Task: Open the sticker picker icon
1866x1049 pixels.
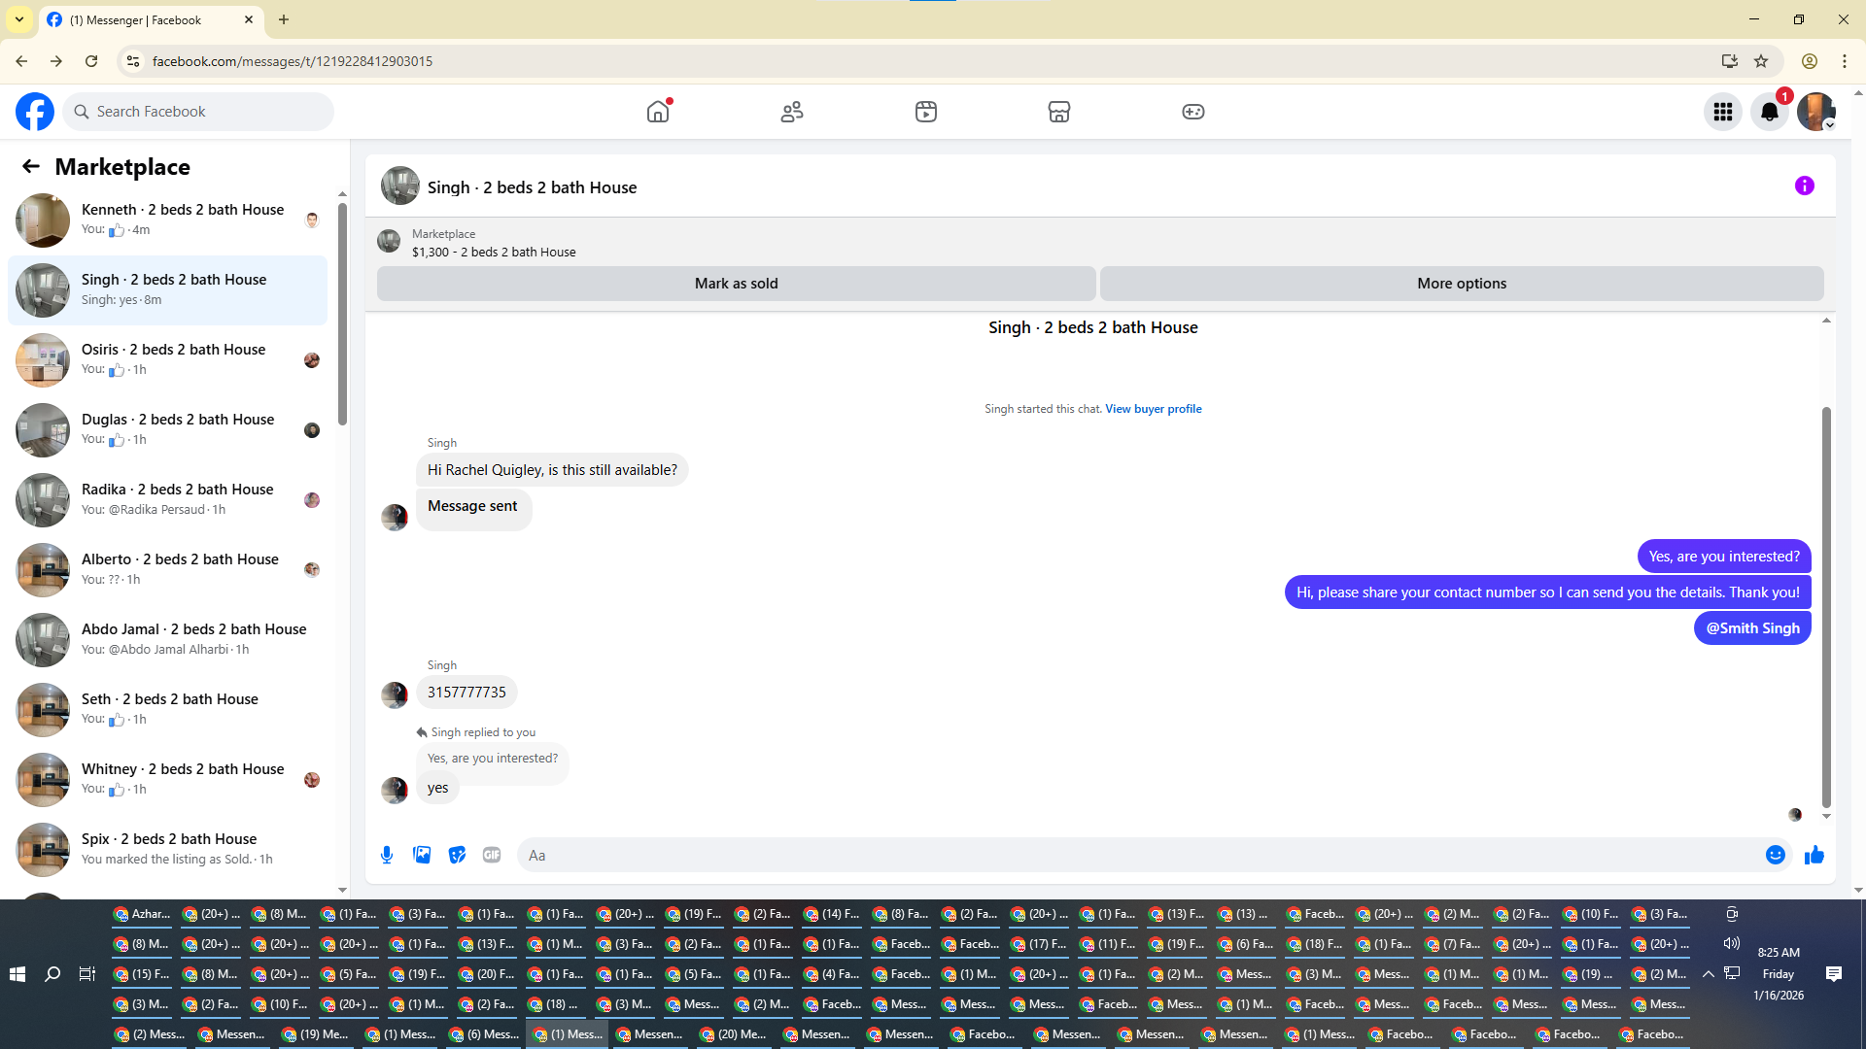Action: (x=457, y=855)
